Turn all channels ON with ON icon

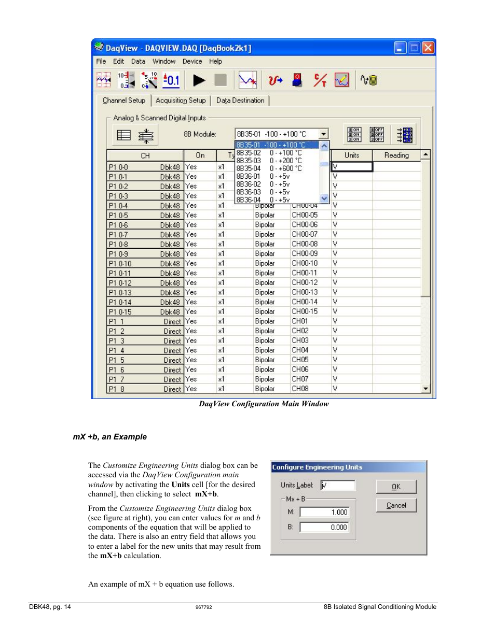354,135
